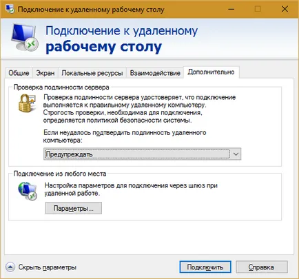This screenshot has height=279, width=299.
Task: Click the Проверка подлинности сервера group label
Action: (x=61, y=87)
